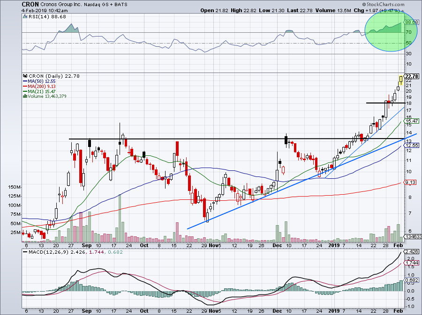The image size is (422, 315).
Task: Click the Volume 13.5M header value
Action: pyautogui.click(x=333, y=10)
